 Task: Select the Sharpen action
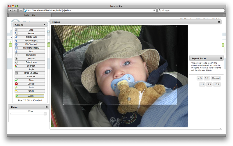coord(31,66)
